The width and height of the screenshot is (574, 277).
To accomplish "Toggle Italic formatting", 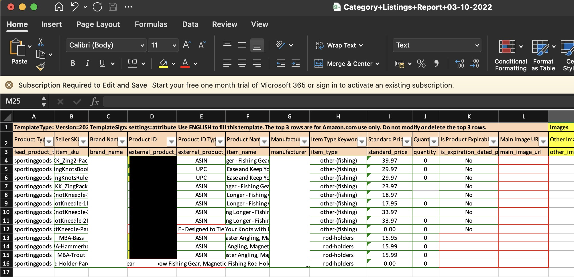I will click(x=88, y=63).
